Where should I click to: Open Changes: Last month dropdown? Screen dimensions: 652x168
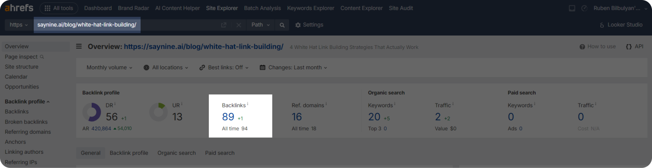click(293, 68)
